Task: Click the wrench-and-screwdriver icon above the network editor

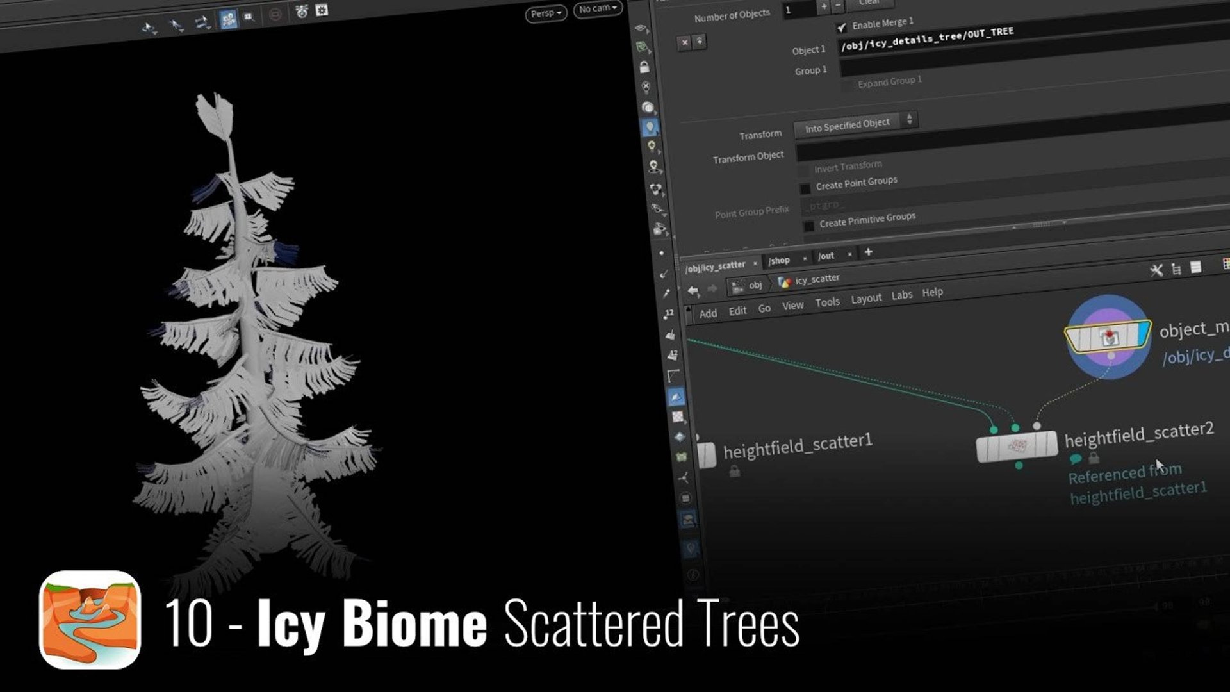Action: click(1157, 270)
